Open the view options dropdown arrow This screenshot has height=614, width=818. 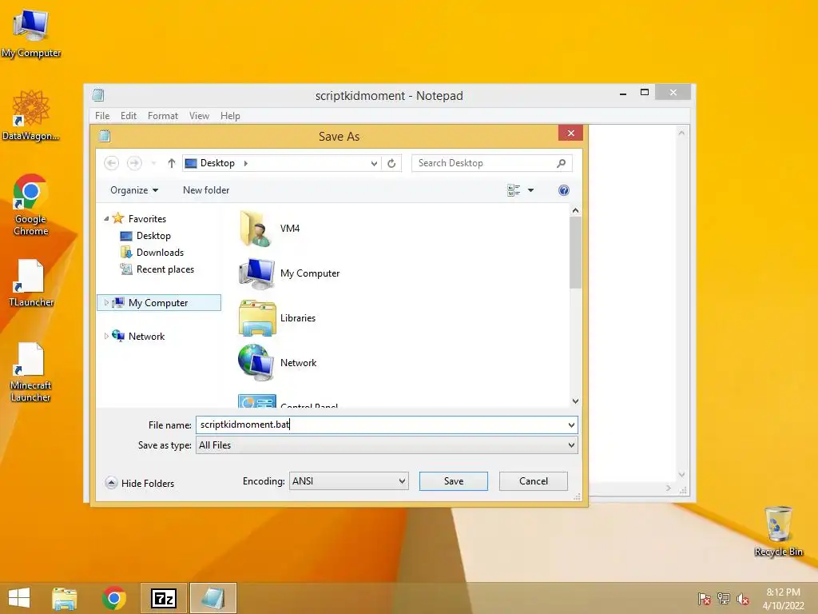tap(530, 190)
